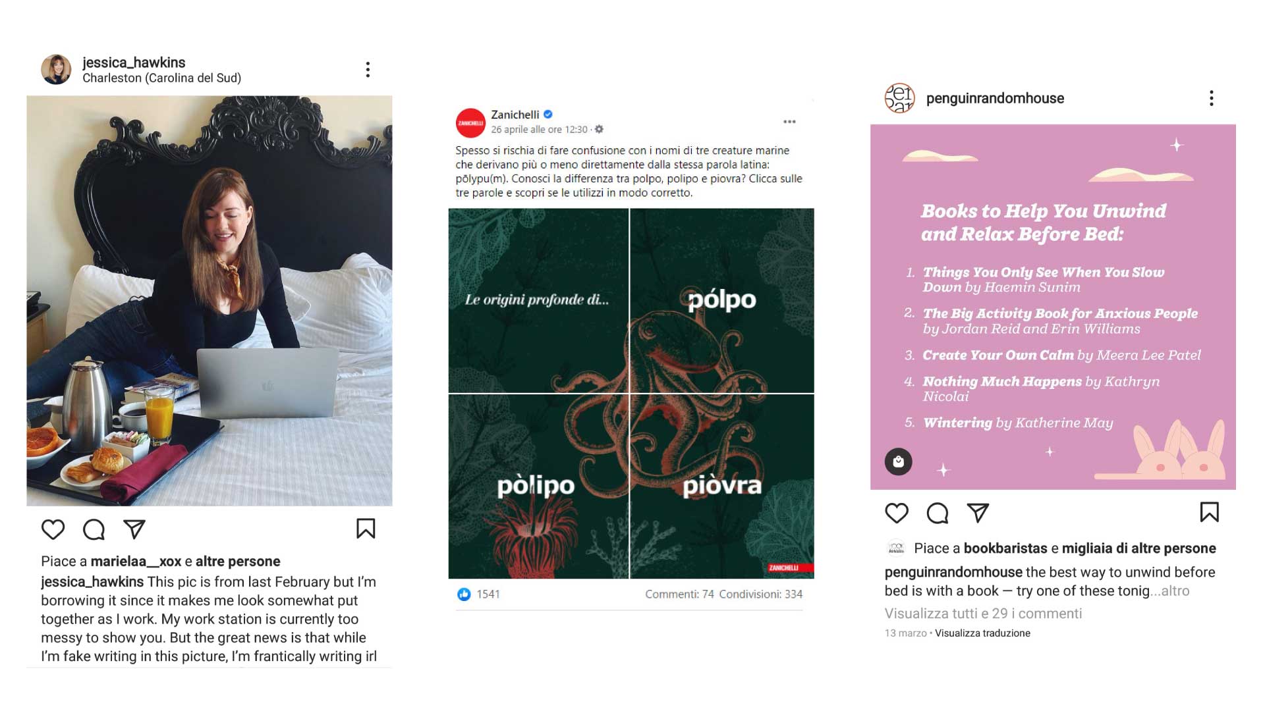The height and width of the screenshot is (711, 1265).
Task: Open comment icon on penguinrandomhouse post
Action: pos(937,513)
